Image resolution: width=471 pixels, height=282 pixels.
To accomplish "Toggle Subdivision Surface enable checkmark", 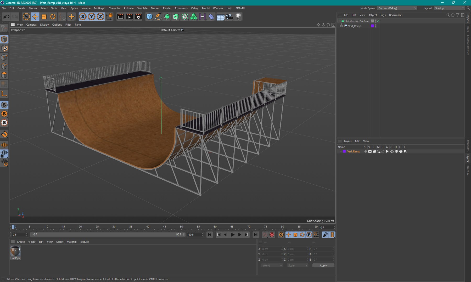I will 378,21.
